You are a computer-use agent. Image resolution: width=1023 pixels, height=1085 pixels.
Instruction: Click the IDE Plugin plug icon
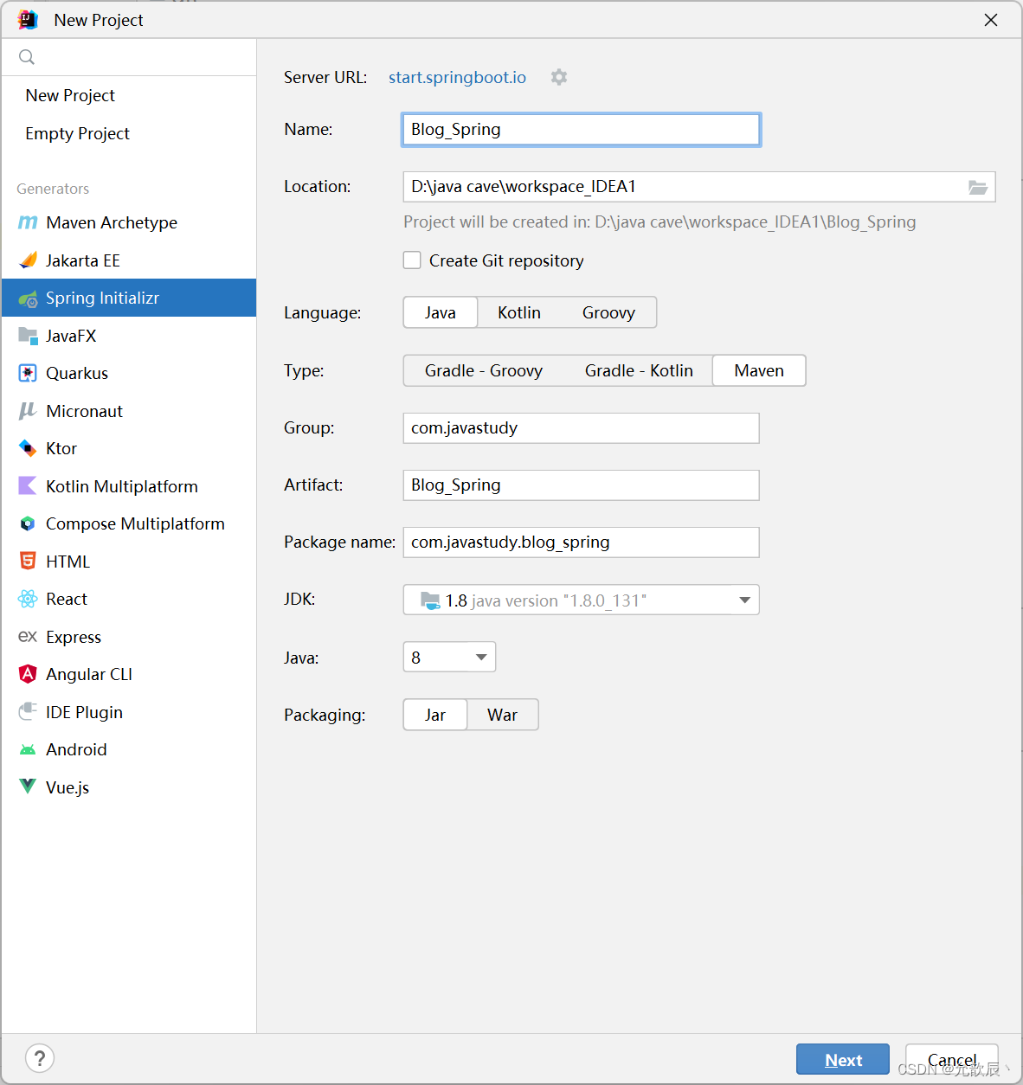(28, 712)
